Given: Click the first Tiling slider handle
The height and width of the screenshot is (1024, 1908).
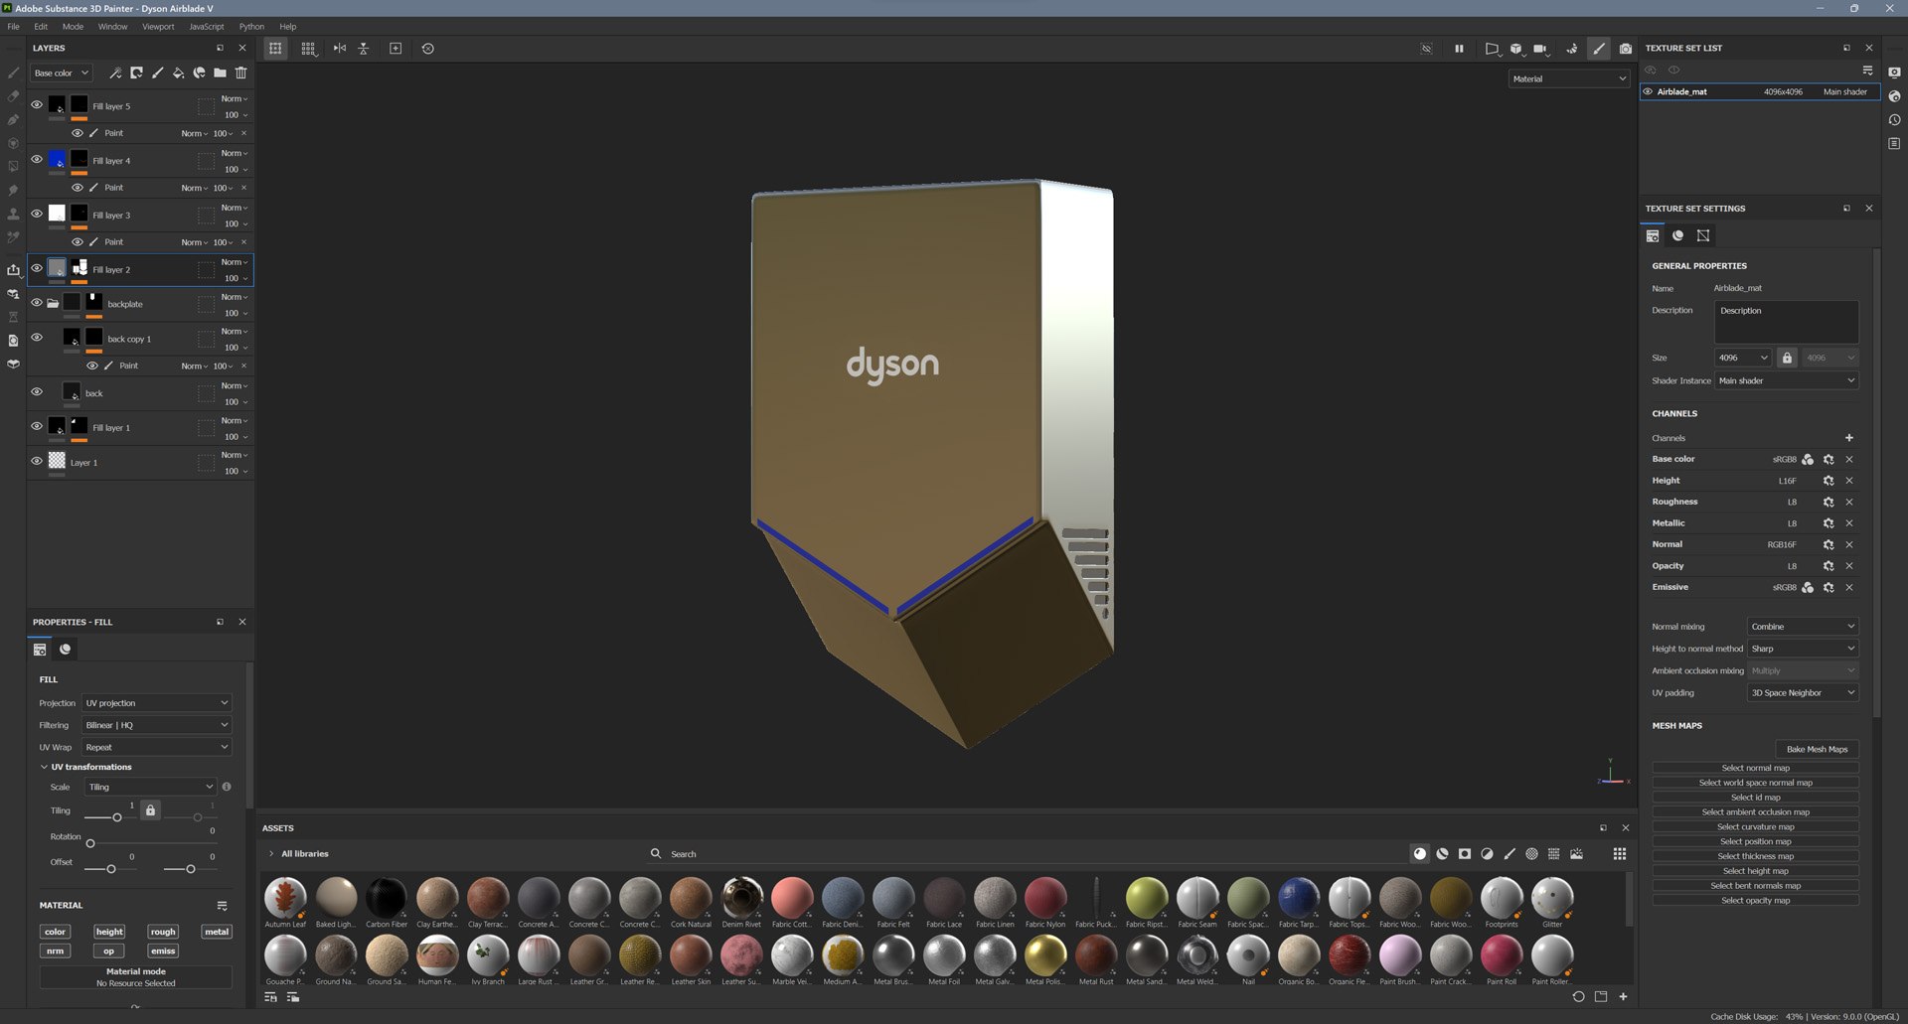Looking at the screenshot, I should click(x=117, y=817).
